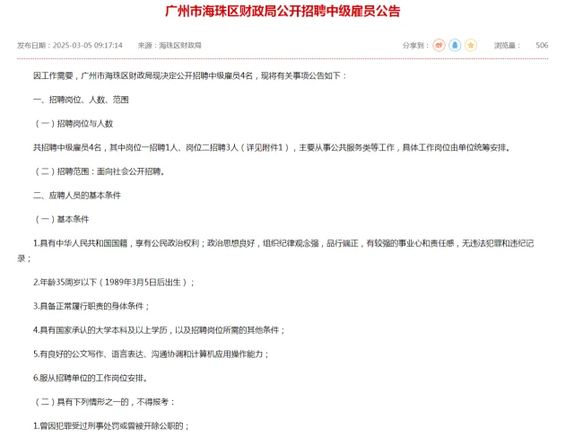This screenshot has height=437, width=574.
Task: Click condition 3.具备正常履行职责的身体条件
Action: [91, 306]
